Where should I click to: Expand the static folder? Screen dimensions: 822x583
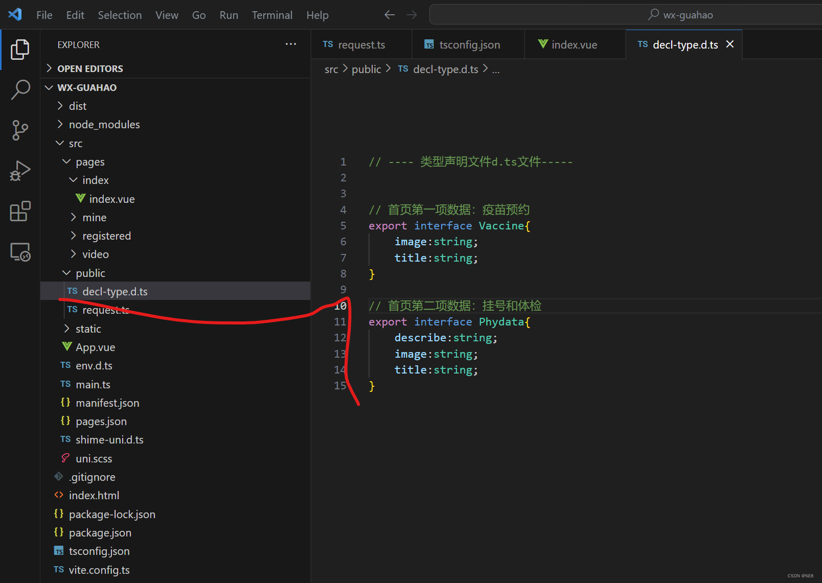pos(66,329)
